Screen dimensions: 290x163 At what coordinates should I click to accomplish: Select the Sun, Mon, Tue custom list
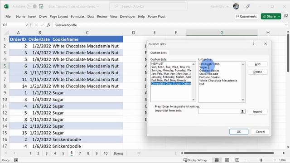pyautogui.click(x=171, y=67)
